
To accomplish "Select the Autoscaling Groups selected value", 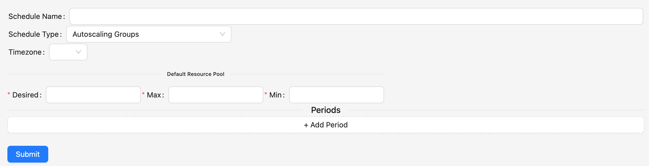I will pyautogui.click(x=106, y=34).
